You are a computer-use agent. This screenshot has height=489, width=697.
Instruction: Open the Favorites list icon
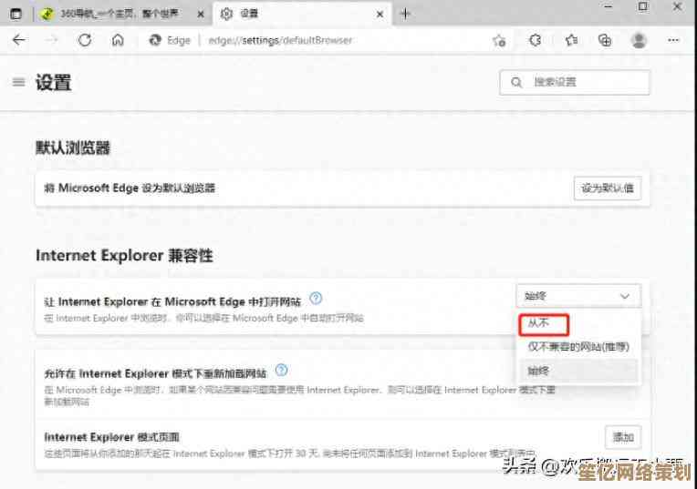(x=571, y=40)
